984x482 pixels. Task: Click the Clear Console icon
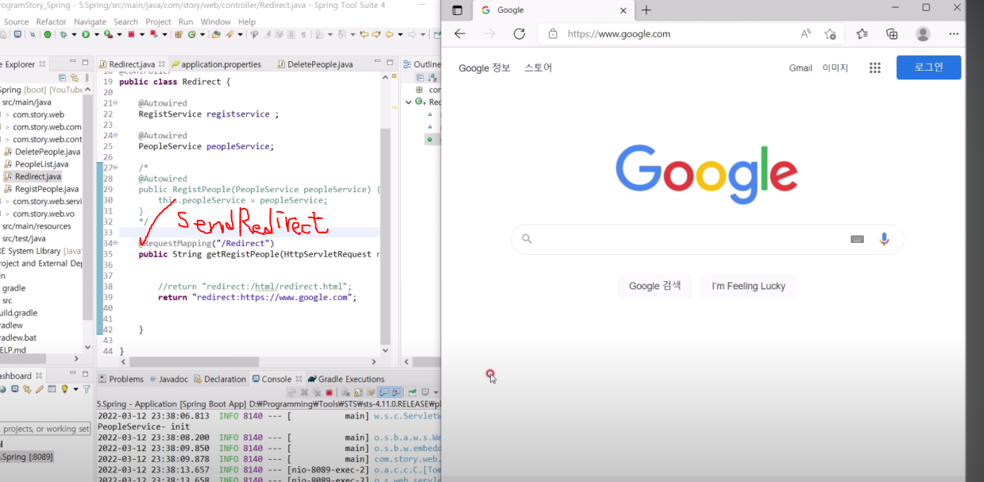point(345,392)
